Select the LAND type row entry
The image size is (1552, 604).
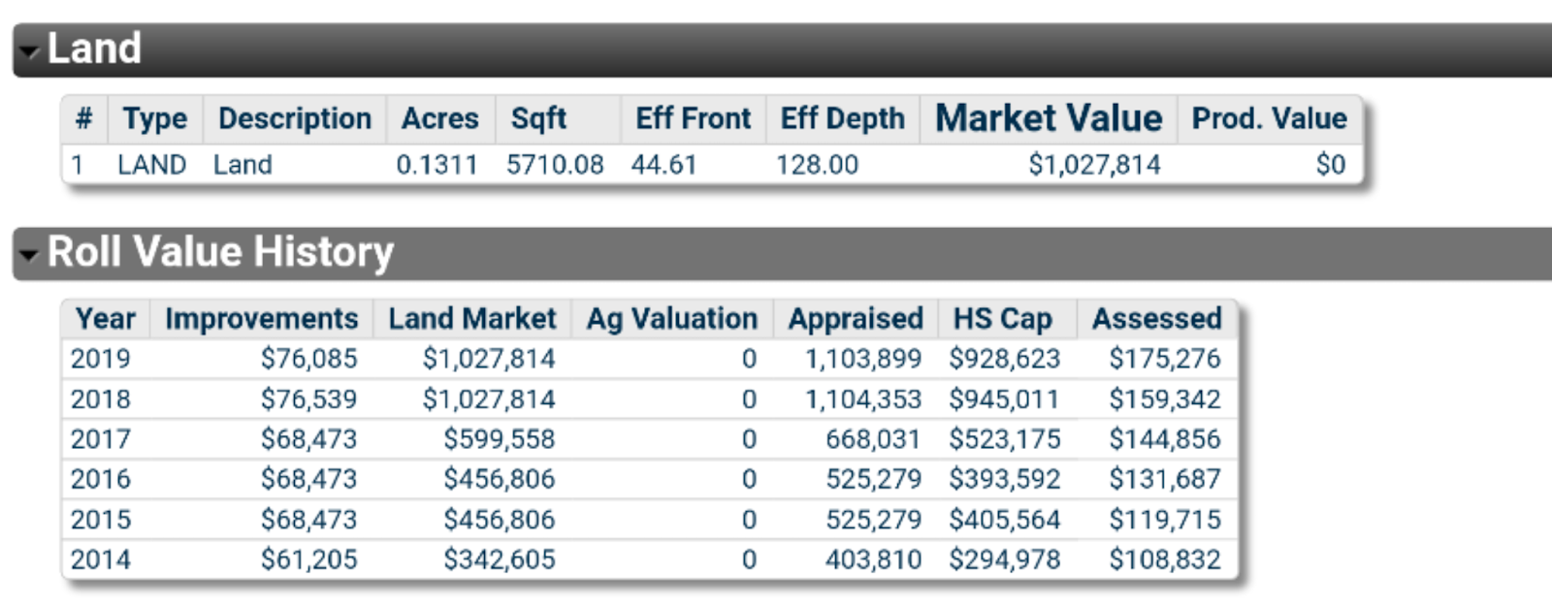712,165
